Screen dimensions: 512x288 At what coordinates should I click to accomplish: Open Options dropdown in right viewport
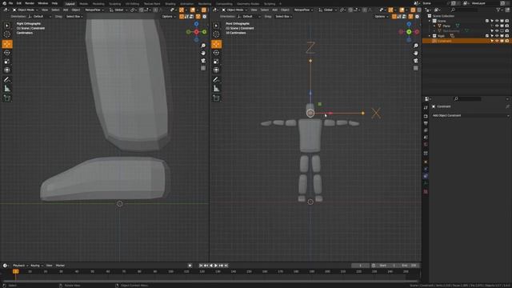pos(381,16)
